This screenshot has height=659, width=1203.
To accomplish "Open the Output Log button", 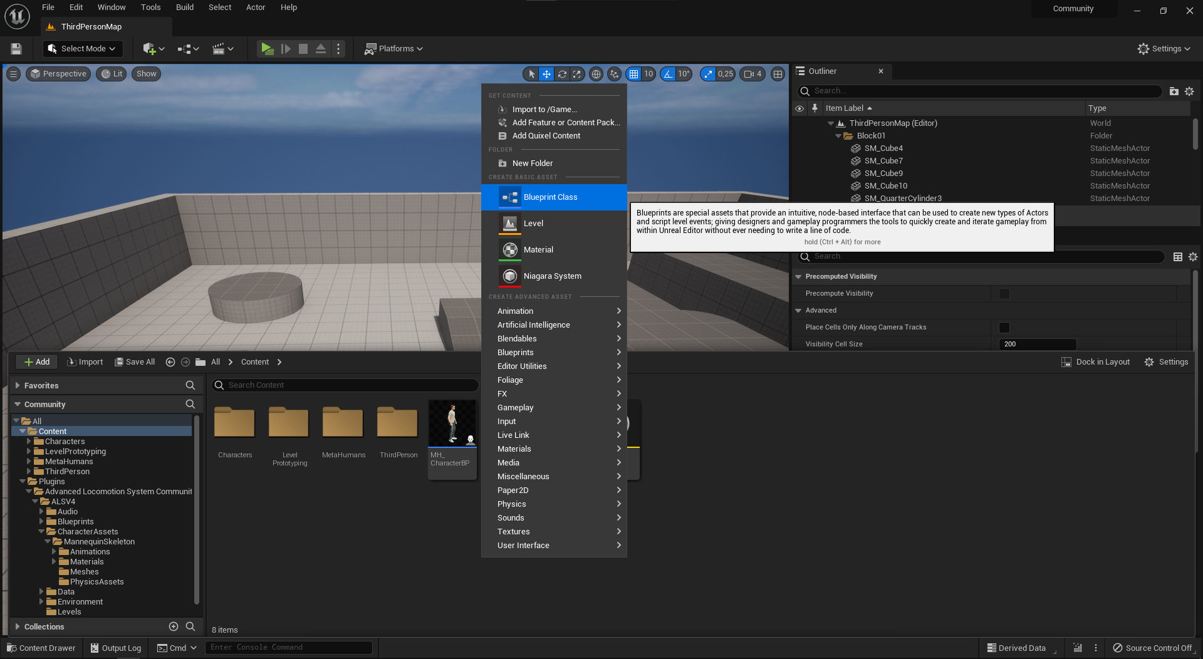I will click(116, 648).
